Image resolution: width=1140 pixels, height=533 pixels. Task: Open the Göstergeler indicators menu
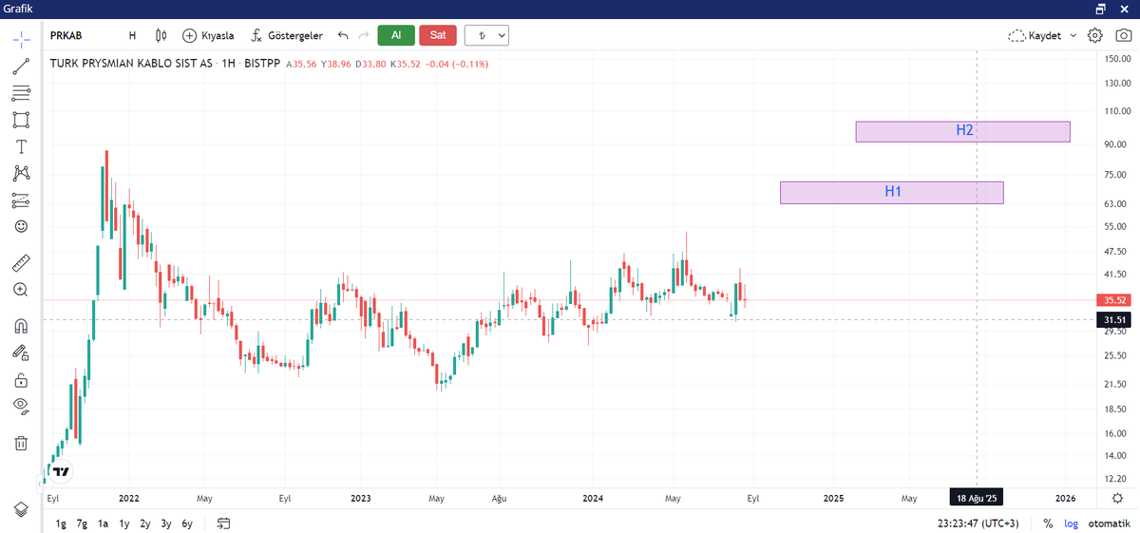(287, 35)
